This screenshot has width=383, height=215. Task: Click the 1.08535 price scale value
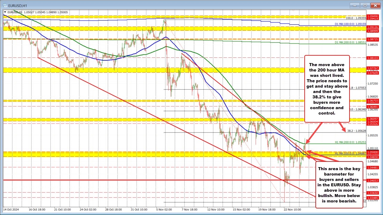click(x=373, y=45)
